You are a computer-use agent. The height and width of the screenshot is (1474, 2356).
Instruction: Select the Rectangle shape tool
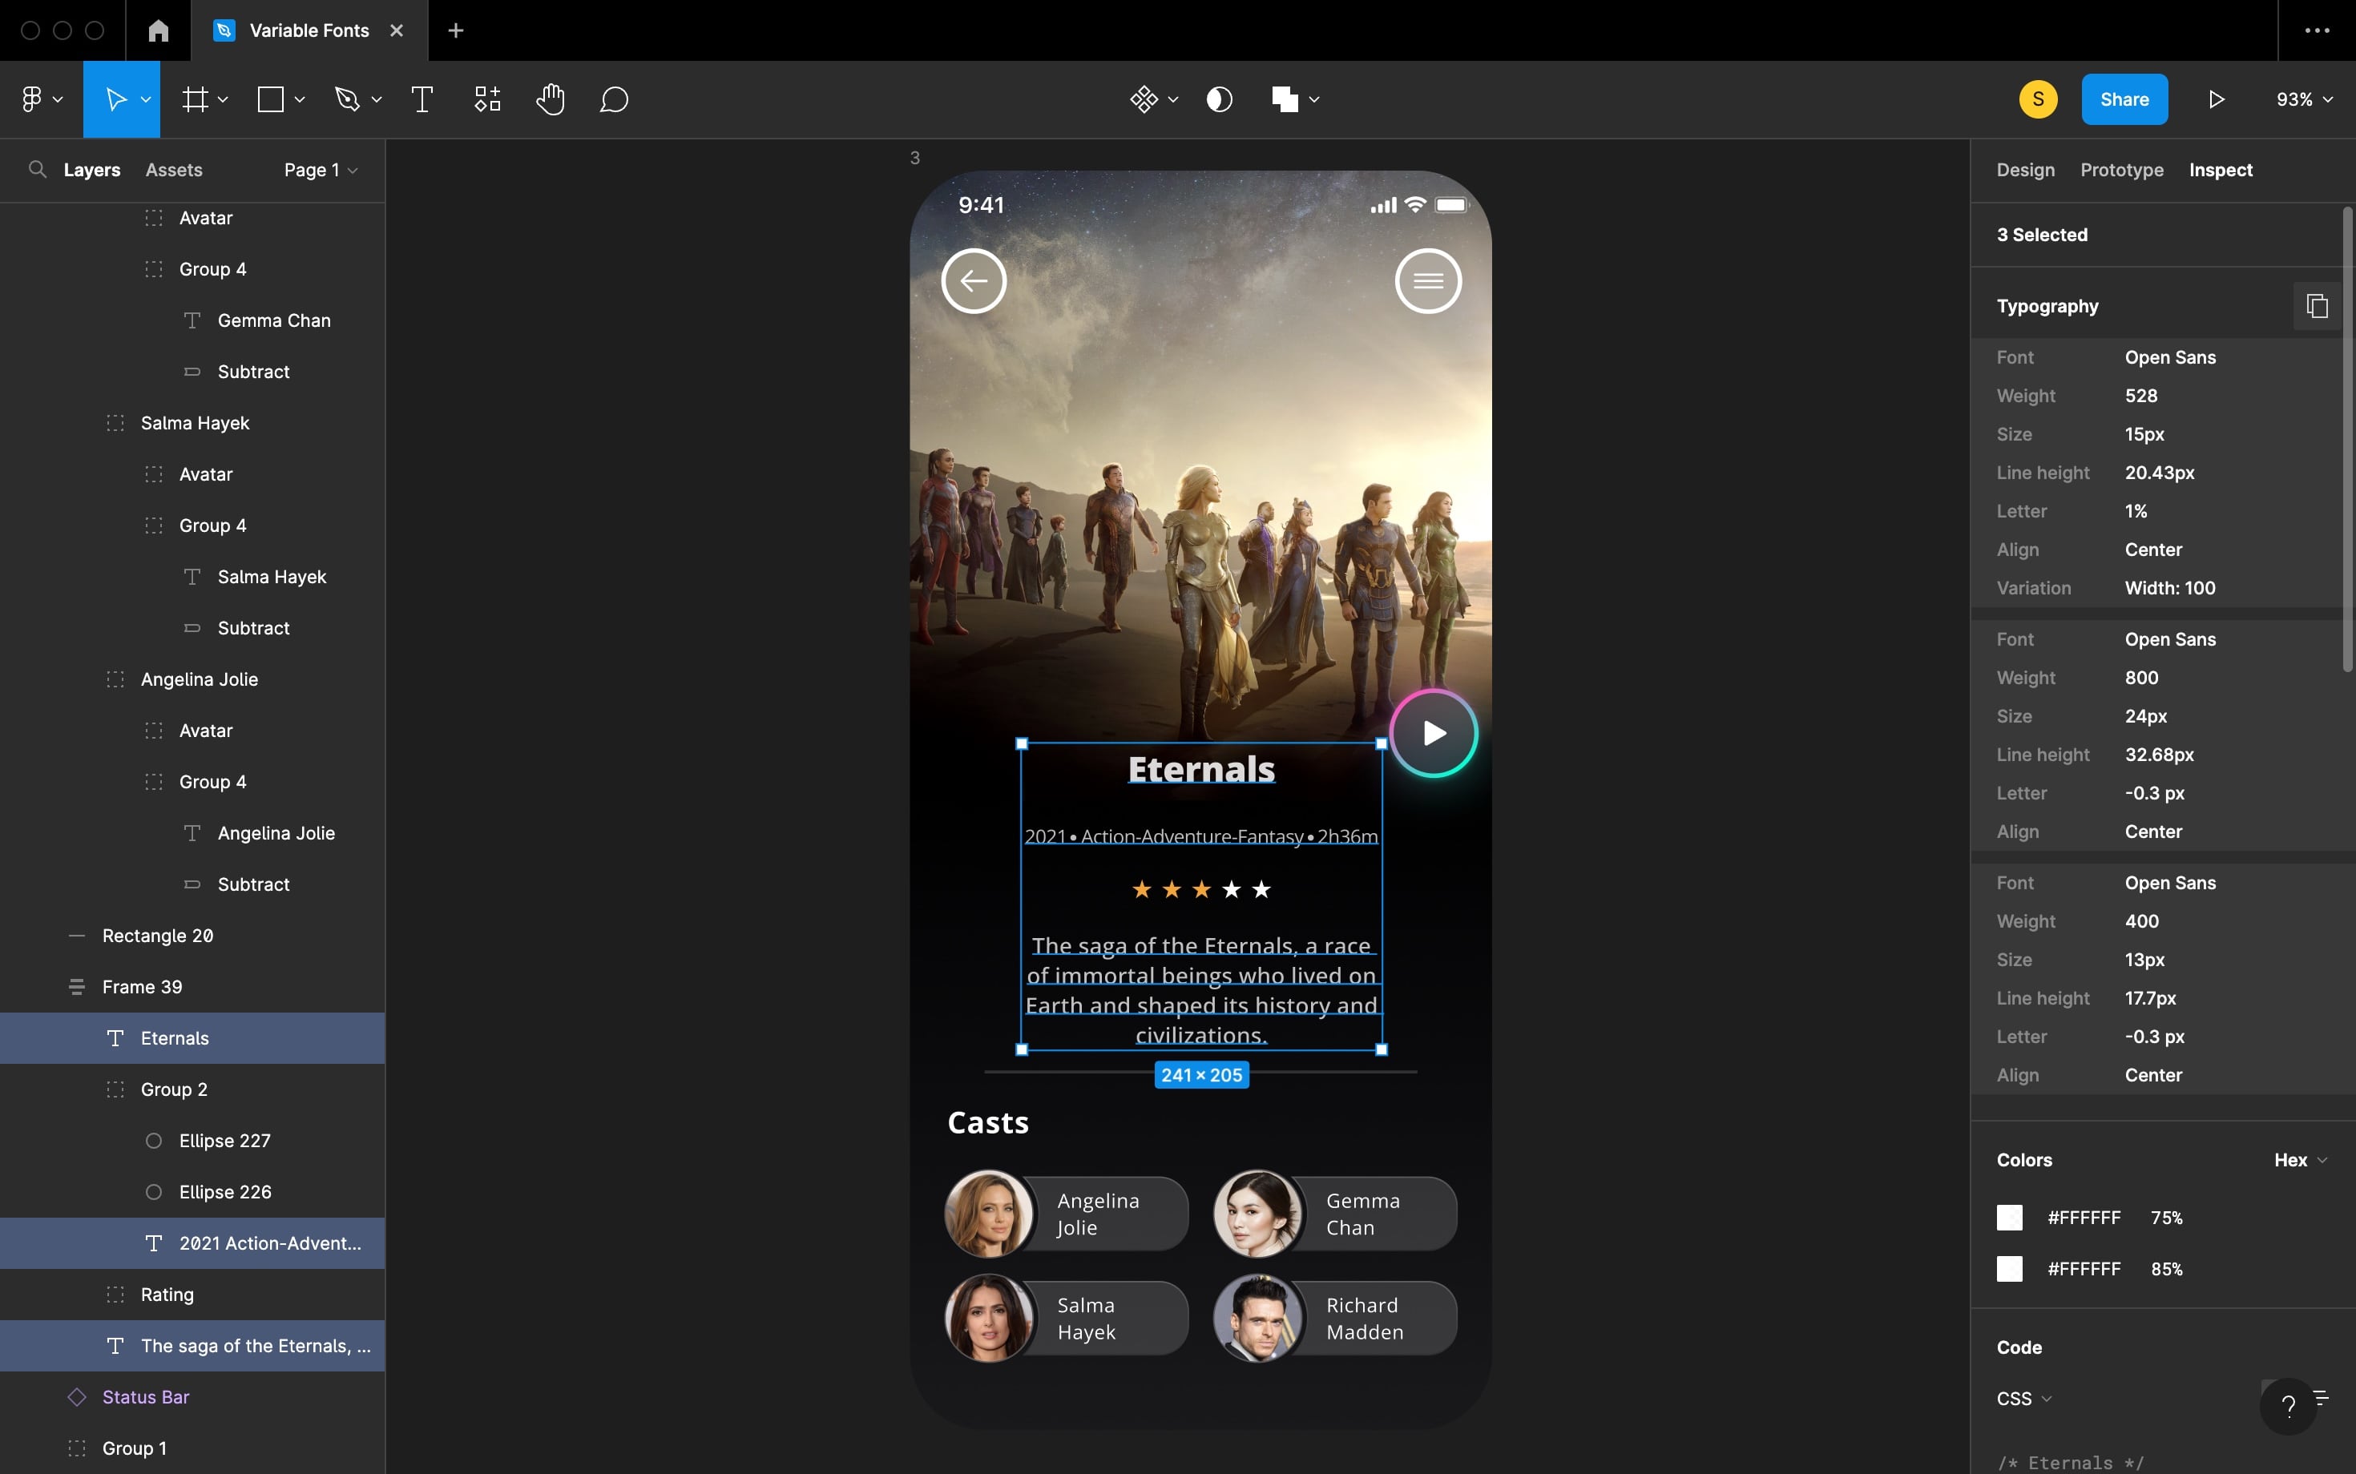pos(270,99)
